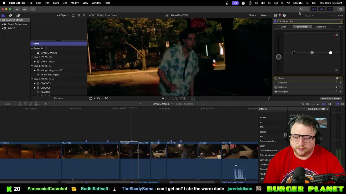The height and width of the screenshot is (194, 346).
Task: Click the Highlights saturation puck
Action: click(331, 53)
